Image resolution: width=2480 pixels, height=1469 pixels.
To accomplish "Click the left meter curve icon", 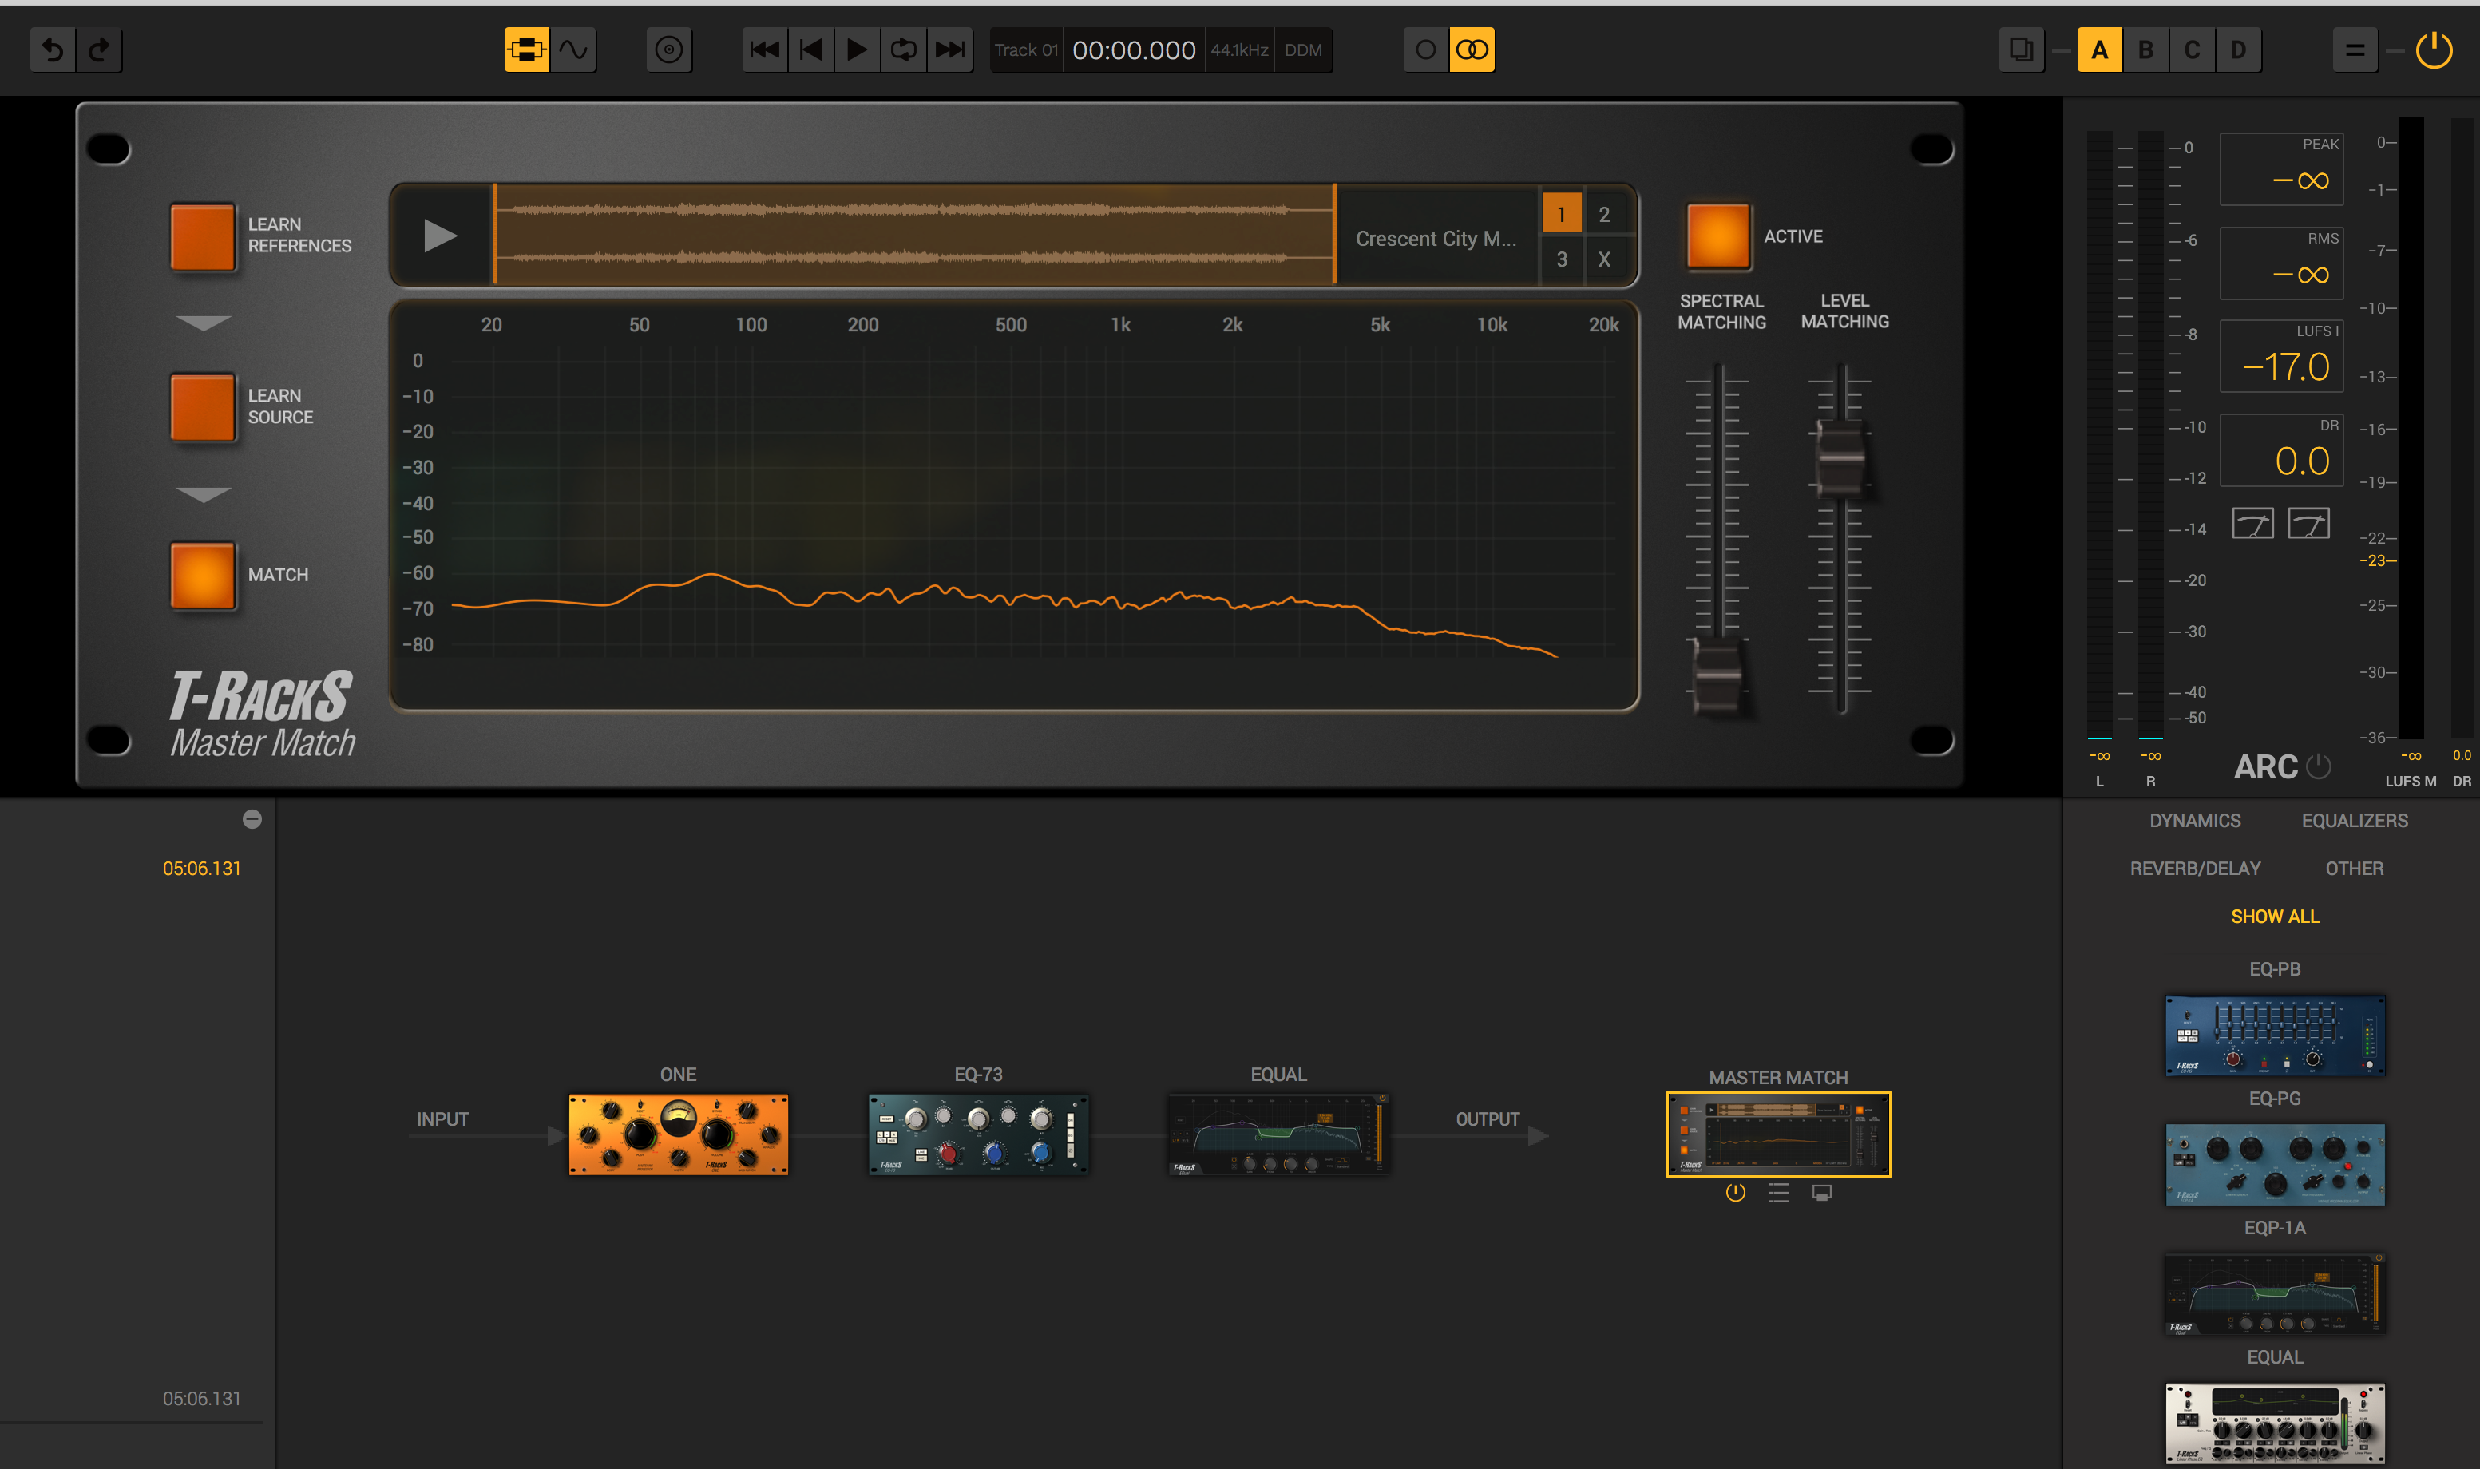I will (2252, 524).
